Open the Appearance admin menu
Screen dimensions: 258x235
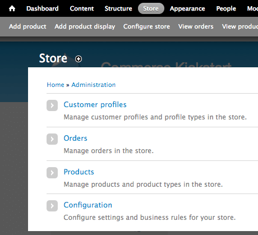coord(187,8)
